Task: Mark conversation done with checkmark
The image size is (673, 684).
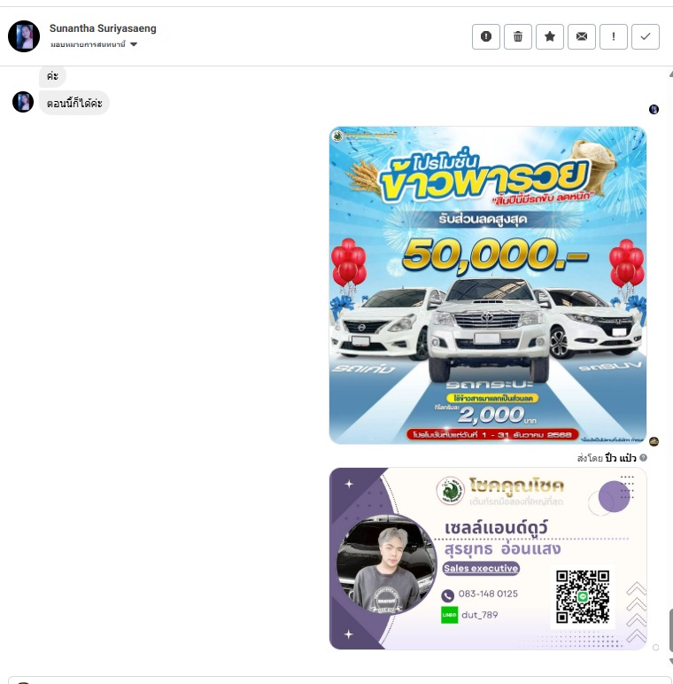Action: click(x=646, y=36)
